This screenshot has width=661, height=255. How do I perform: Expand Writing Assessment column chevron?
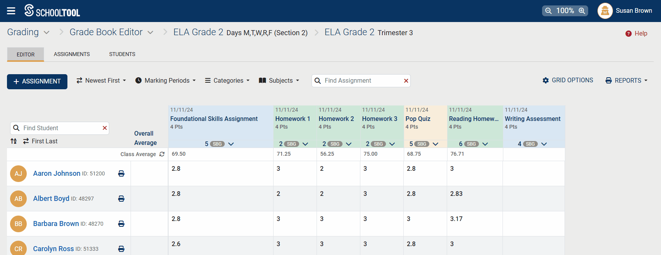544,144
